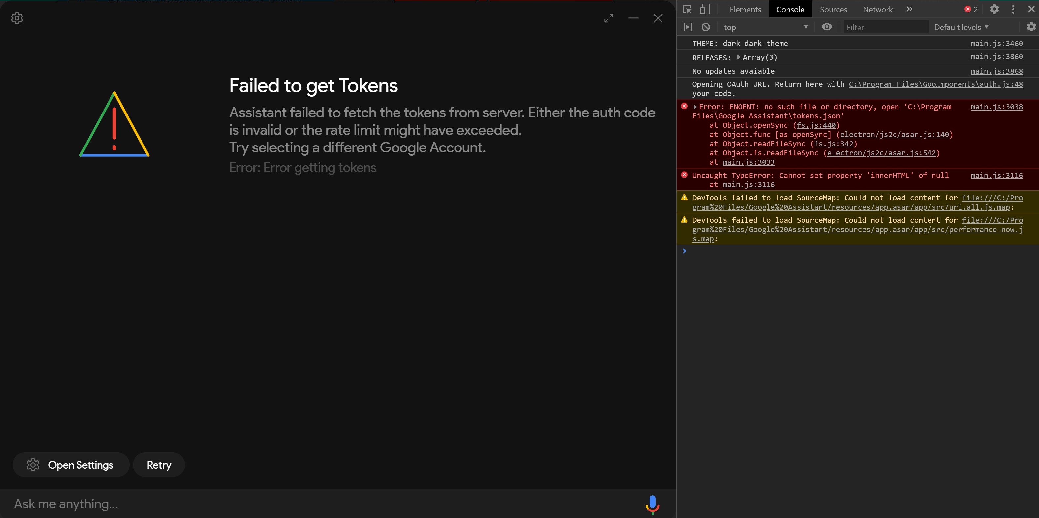Expand the RELEASES Array(3) entry

[x=739, y=57]
